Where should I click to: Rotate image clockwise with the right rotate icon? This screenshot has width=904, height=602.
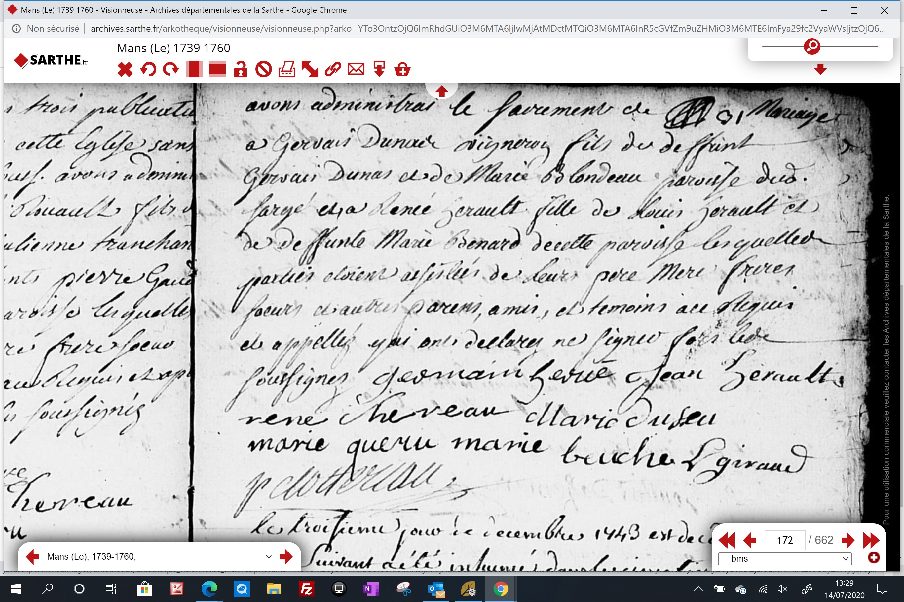pos(171,70)
